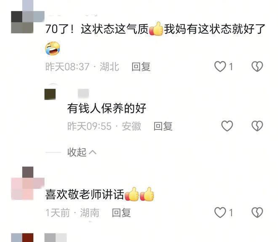Open the first commenter's avatar
The height and width of the screenshot is (242, 278).
28,17
